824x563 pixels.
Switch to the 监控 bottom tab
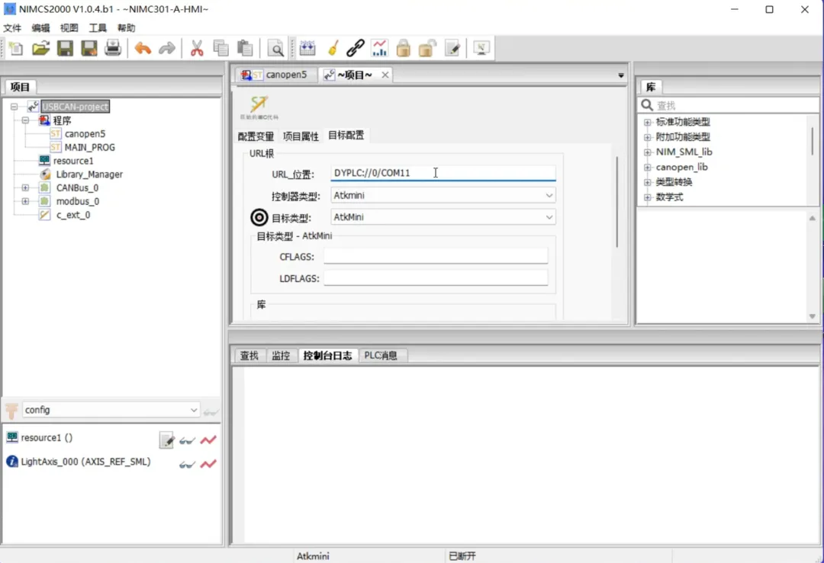pos(281,356)
